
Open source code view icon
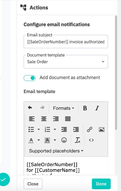click(91, 140)
